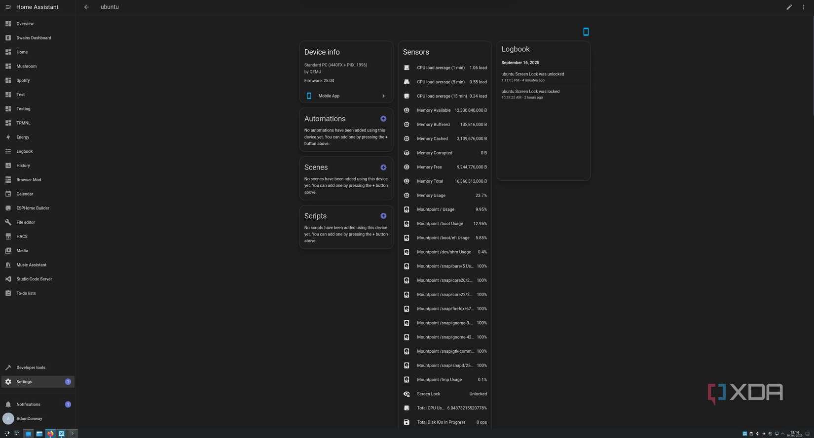The image size is (814, 438).
Task: Open Memory Free sensor row
Action: (445, 167)
